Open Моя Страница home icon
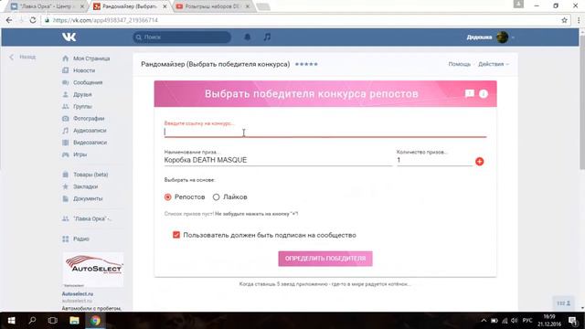 click(66, 58)
